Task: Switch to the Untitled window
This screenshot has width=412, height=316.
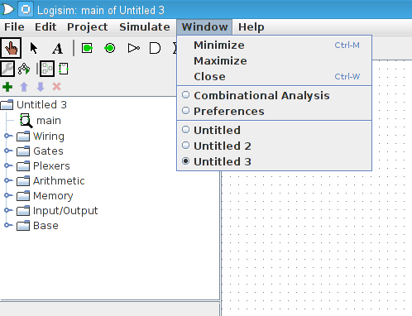Action: [274, 130]
